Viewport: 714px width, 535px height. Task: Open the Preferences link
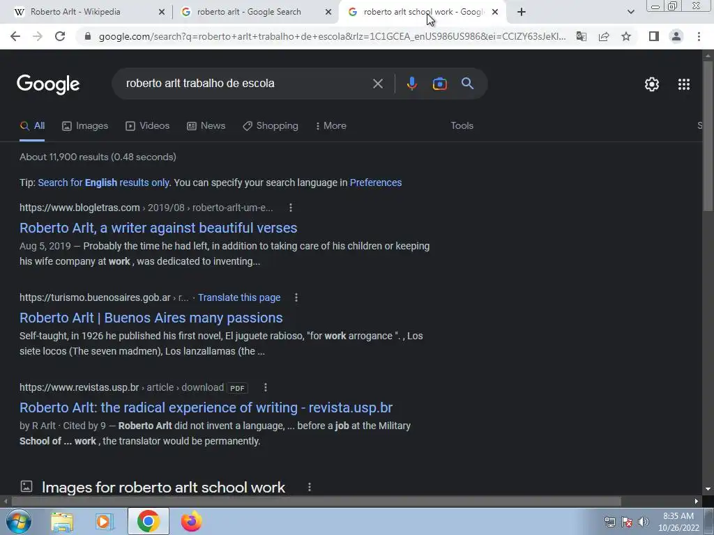click(x=376, y=183)
